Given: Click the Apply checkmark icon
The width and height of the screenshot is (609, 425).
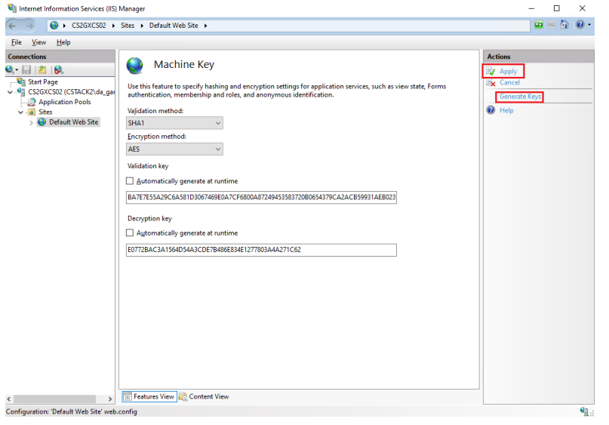Looking at the screenshot, I should [x=491, y=71].
